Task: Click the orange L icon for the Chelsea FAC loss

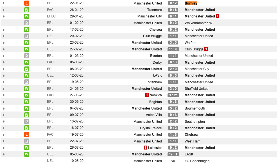Action: click(27, 135)
